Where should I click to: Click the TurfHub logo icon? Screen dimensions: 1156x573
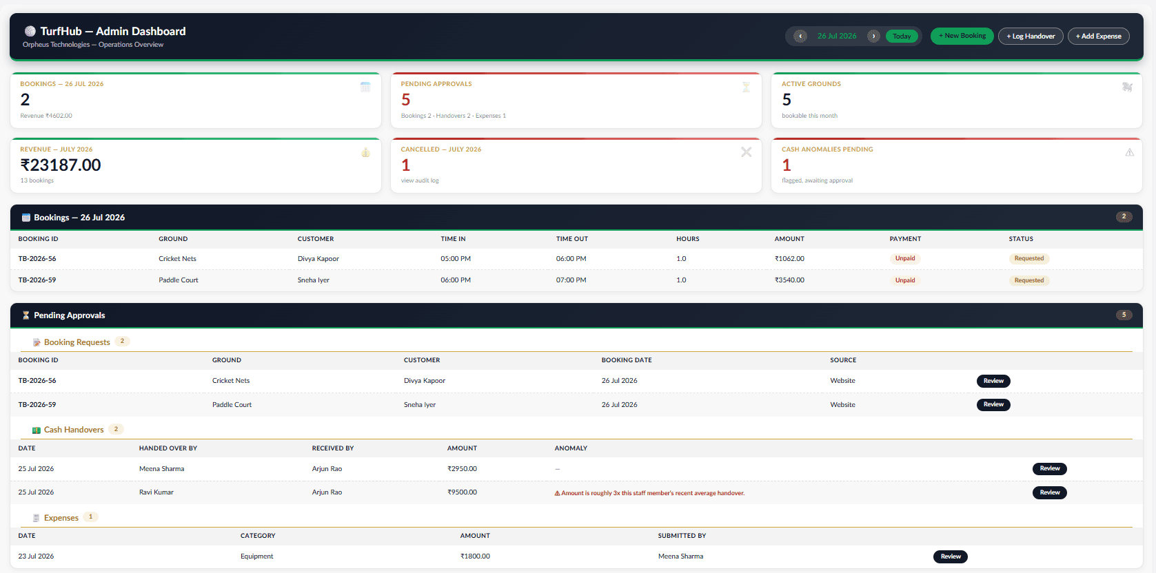pos(30,31)
